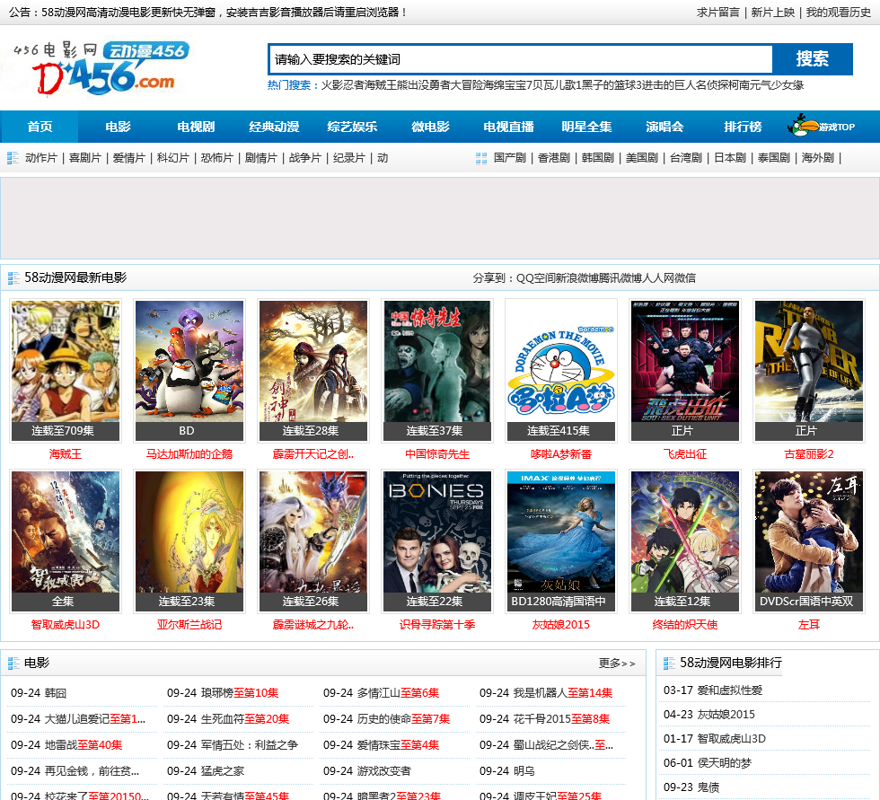This screenshot has height=800, width=880.
Task: Click the 霹雳谜城之九轮.. title link
Action: click(313, 625)
